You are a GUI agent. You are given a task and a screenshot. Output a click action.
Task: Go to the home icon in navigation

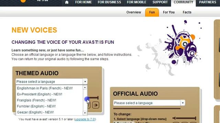pos(67,2)
